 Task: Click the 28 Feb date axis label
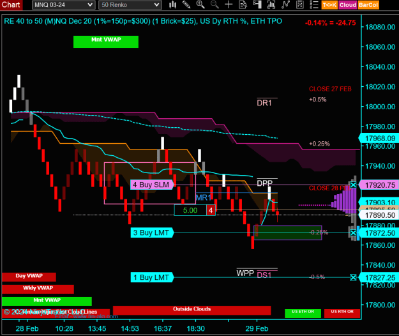[27, 328]
